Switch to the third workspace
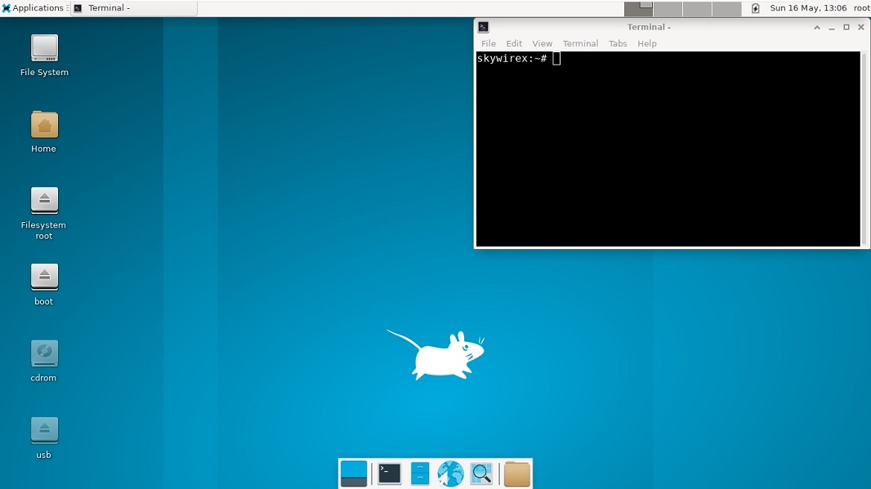 pos(697,8)
